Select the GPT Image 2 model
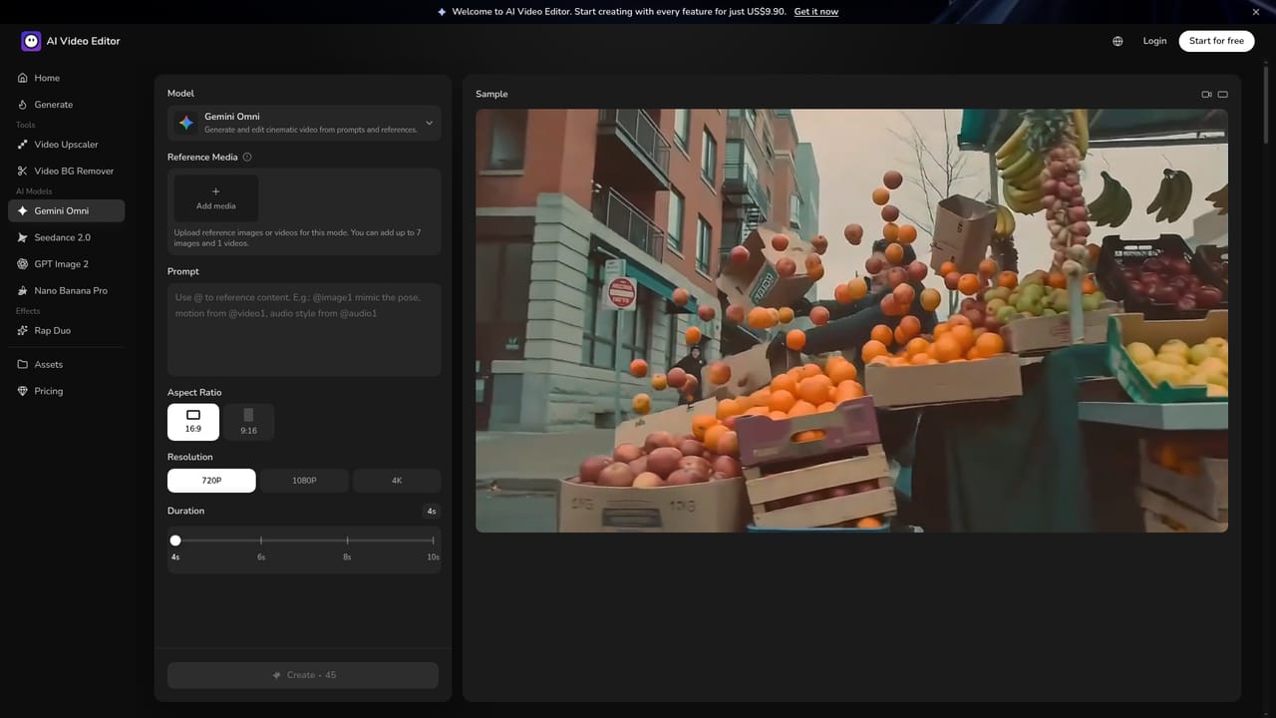This screenshot has width=1276, height=718. tap(66, 264)
